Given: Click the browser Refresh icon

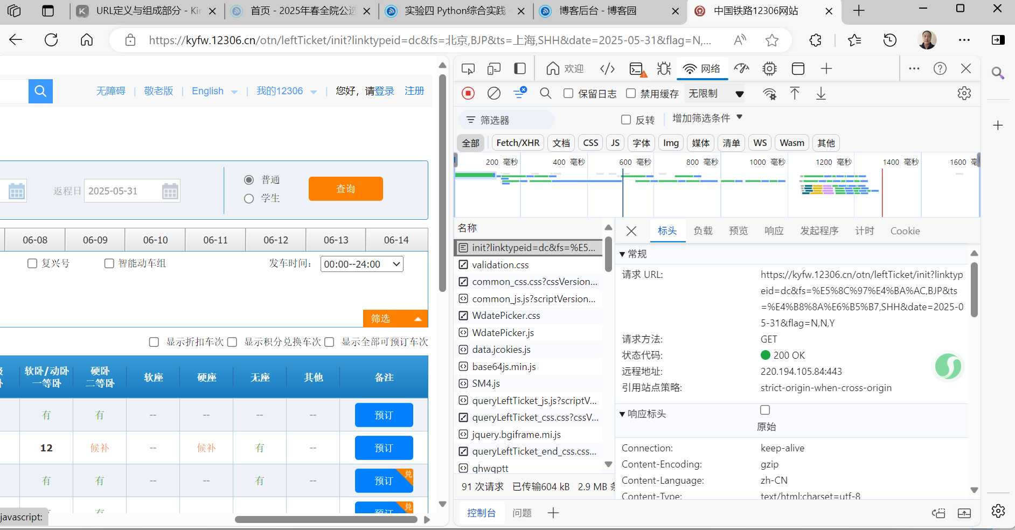Looking at the screenshot, I should click(51, 40).
